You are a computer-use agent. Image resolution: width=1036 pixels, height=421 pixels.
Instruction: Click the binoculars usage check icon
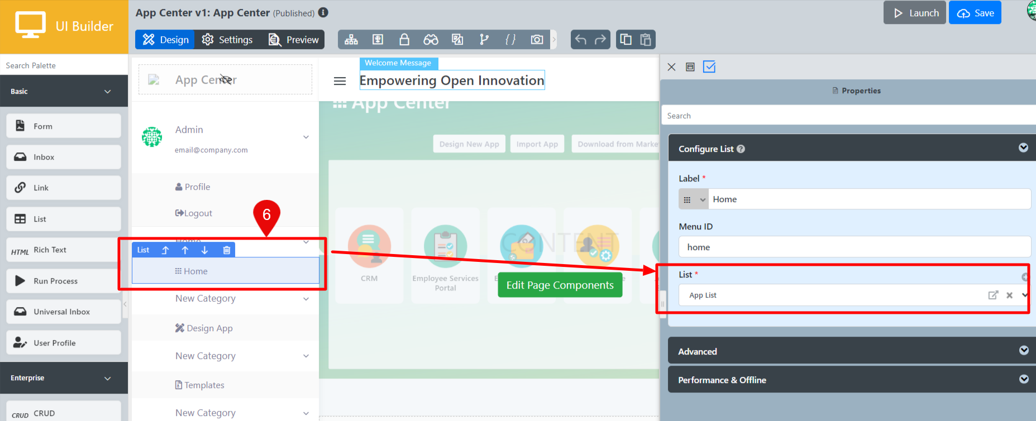pos(431,40)
